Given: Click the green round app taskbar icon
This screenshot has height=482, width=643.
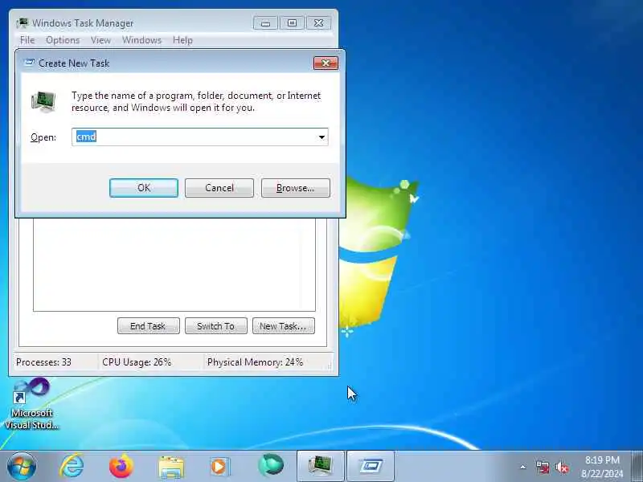Looking at the screenshot, I should click(x=271, y=466).
